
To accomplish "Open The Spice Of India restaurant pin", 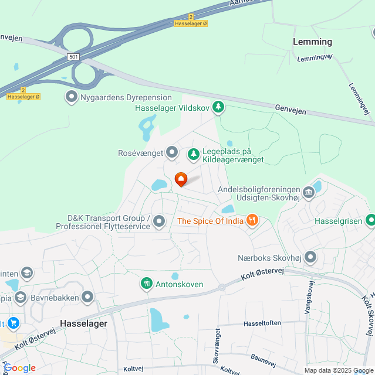I will click(x=252, y=220).
